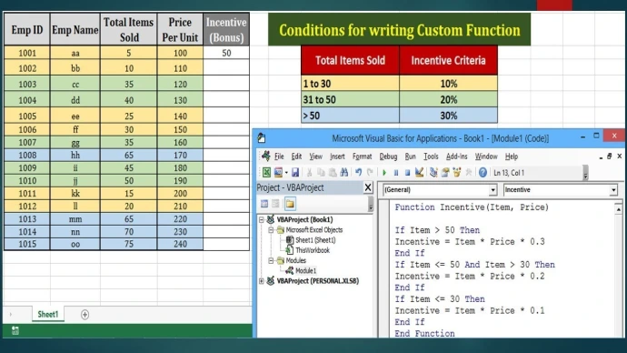This screenshot has height=353, width=627.
Task: Click Incentive (Bonus) column header cell
Action: point(226,30)
